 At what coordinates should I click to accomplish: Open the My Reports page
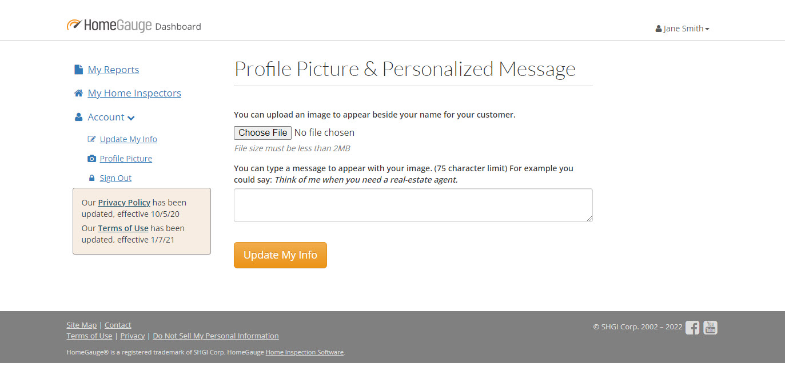[x=113, y=70]
